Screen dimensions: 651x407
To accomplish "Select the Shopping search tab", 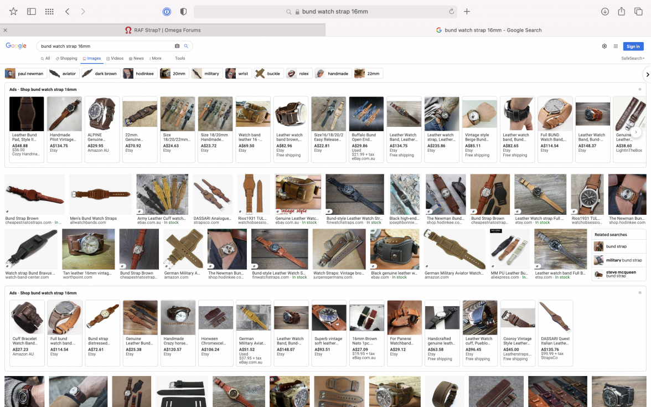I will (x=66, y=58).
